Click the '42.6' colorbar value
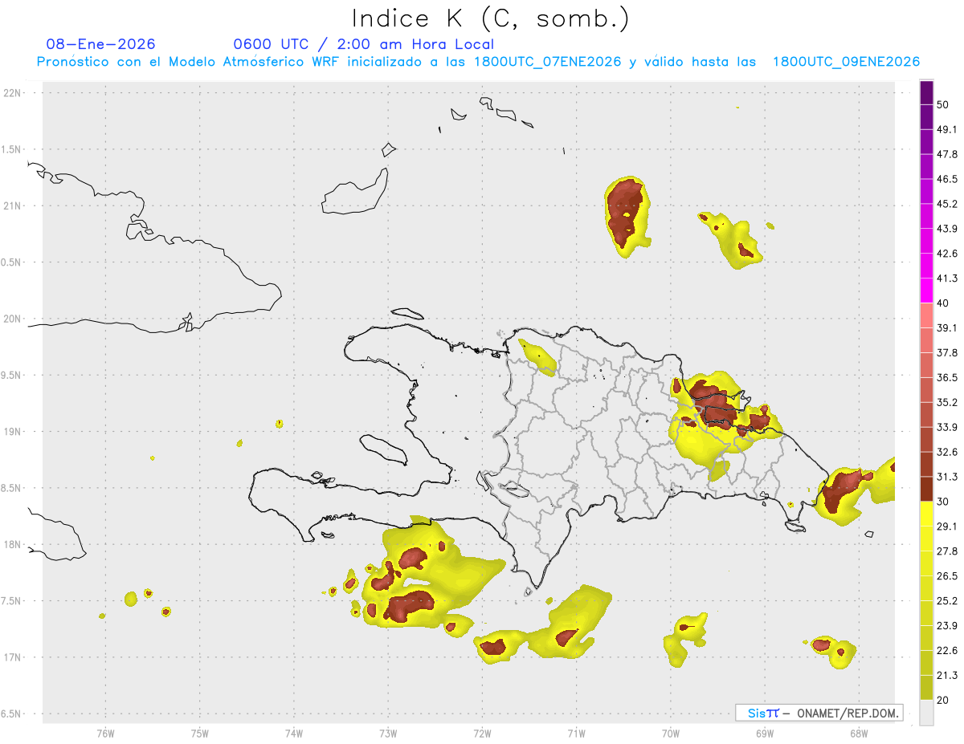 [947, 254]
